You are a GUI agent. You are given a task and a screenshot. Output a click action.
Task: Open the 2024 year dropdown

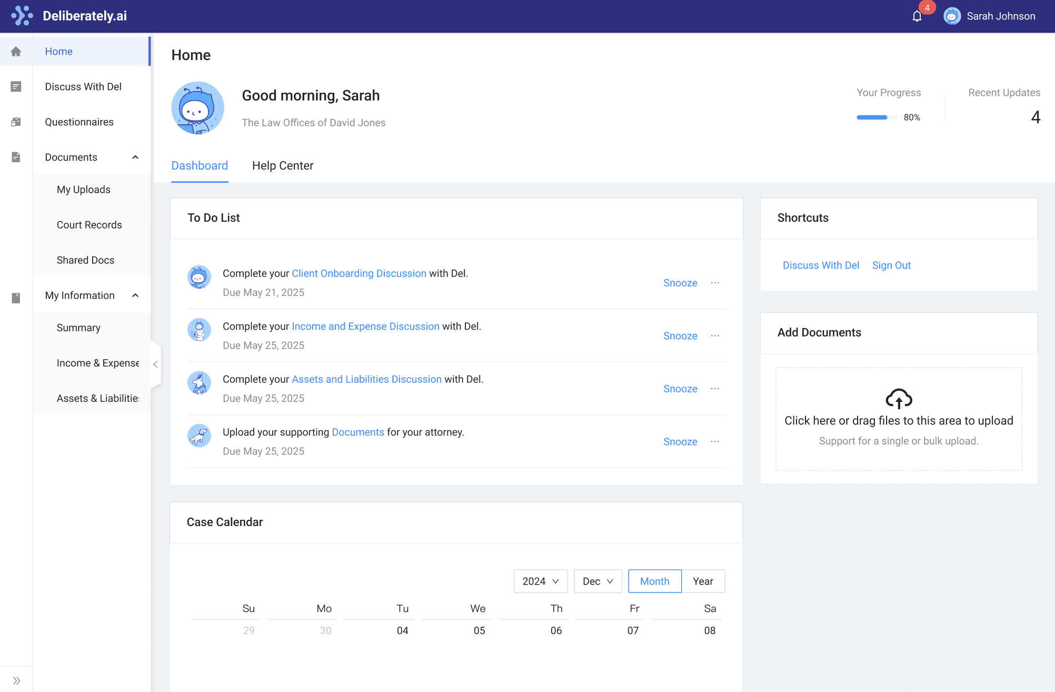pyautogui.click(x=541, y=581)
